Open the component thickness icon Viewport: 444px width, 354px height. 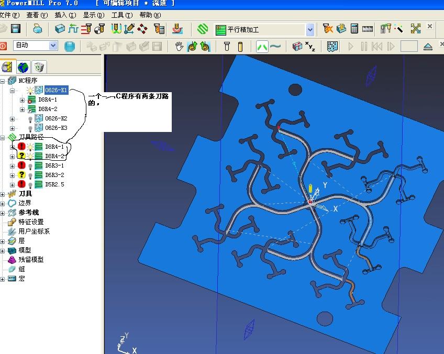click(x=177, y=29)
